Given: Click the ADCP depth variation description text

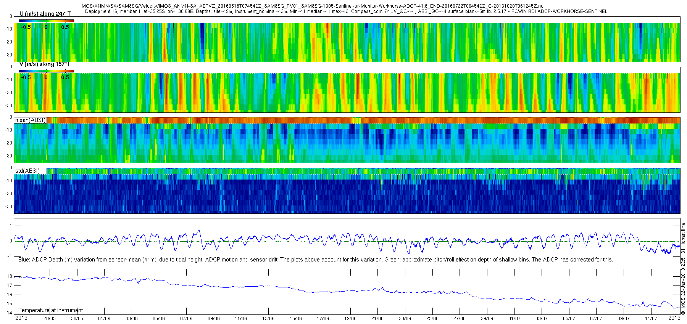Looking at the screenshot, I should tap(316, 260).
